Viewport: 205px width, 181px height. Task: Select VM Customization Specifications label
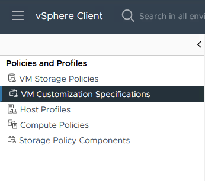pos(85,94)
